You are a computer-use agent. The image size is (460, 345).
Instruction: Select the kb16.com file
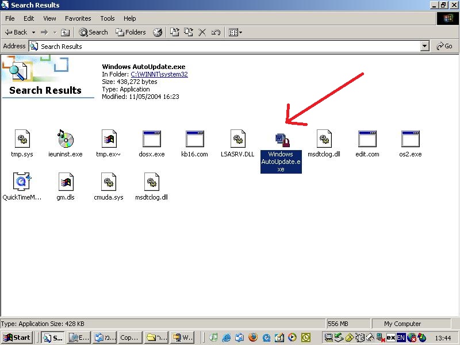194,144
